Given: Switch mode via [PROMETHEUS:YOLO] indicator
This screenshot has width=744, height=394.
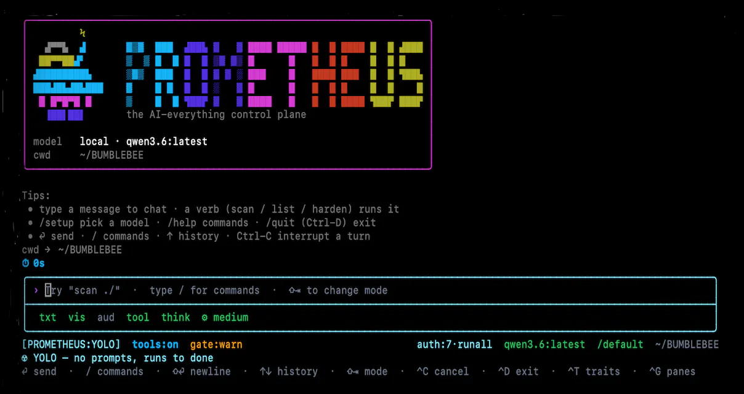Looking at the screenshot, I should (x=71, y=345).
